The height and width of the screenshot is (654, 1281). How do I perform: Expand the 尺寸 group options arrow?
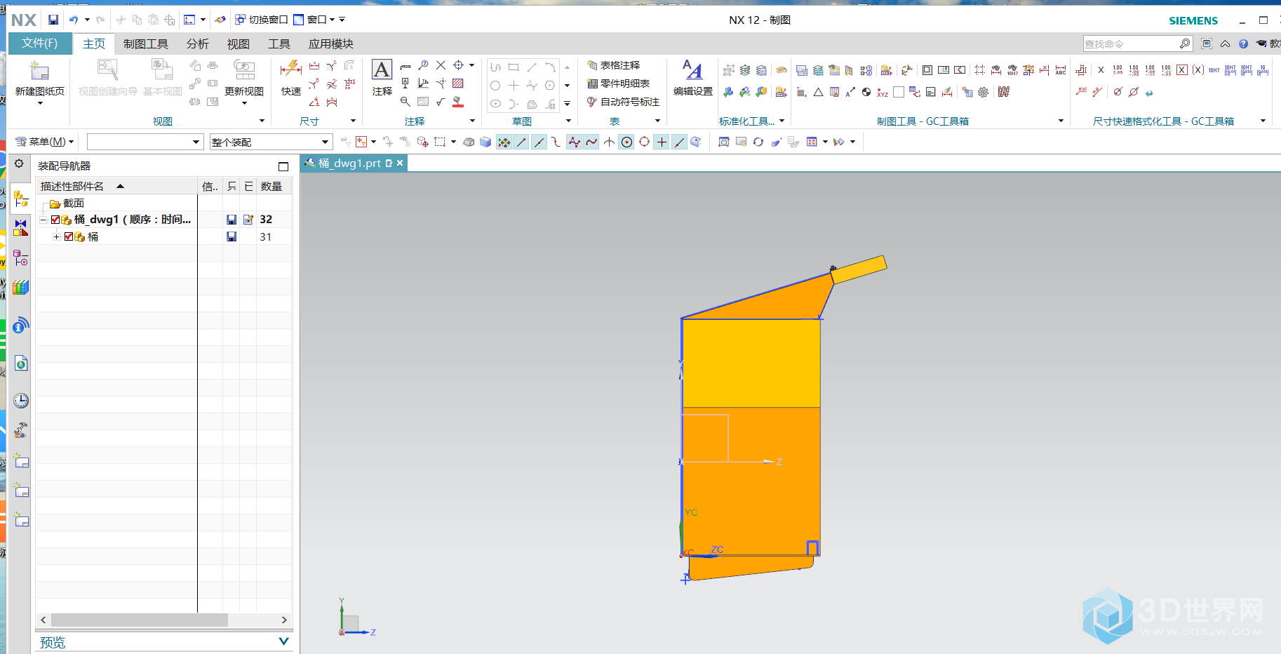353,121
